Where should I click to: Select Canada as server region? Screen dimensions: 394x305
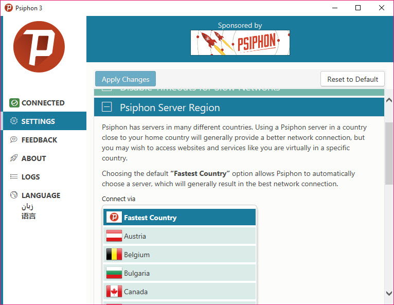point(180,292)
